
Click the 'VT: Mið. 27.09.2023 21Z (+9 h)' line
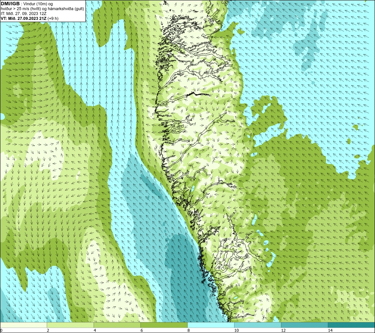tap(29, 18)
